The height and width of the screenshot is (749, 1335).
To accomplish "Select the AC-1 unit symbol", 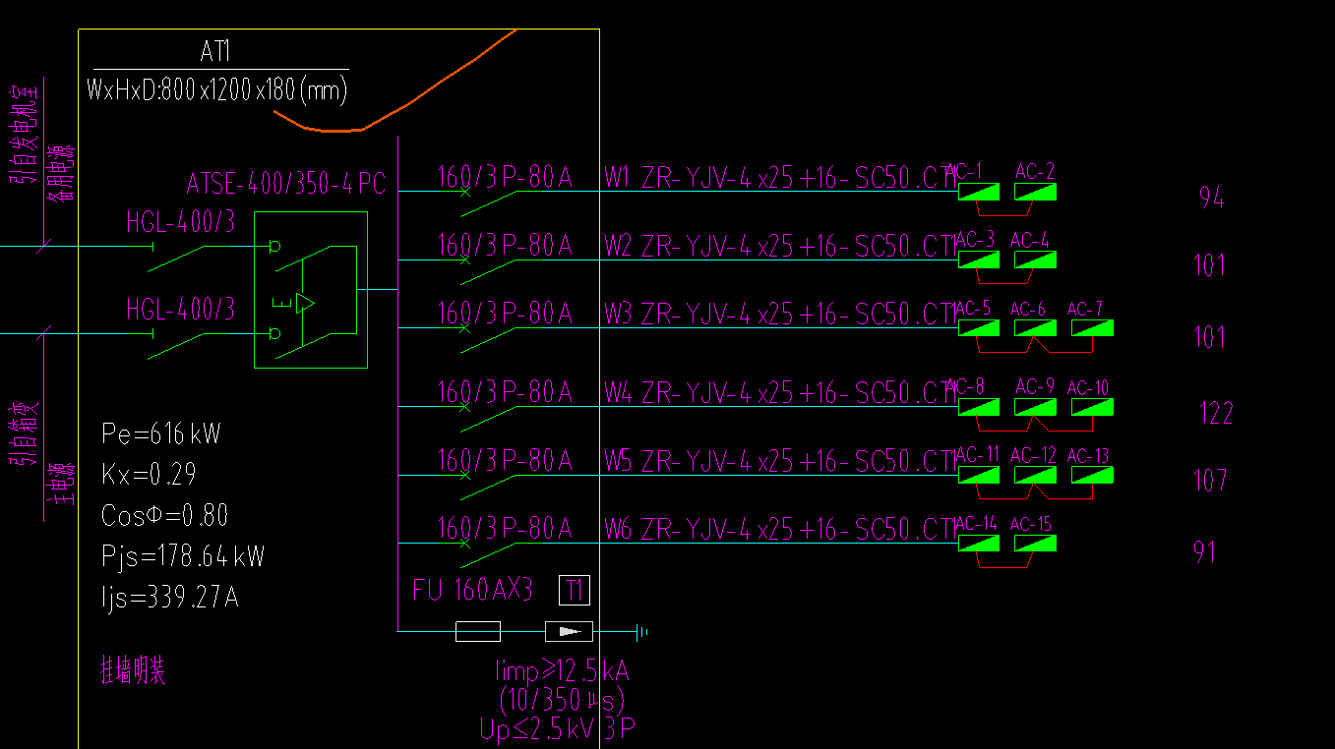I will pyautogui.click(x=979, y=192).
